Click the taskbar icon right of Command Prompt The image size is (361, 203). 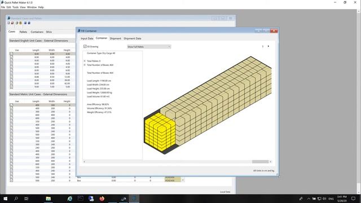91,198
